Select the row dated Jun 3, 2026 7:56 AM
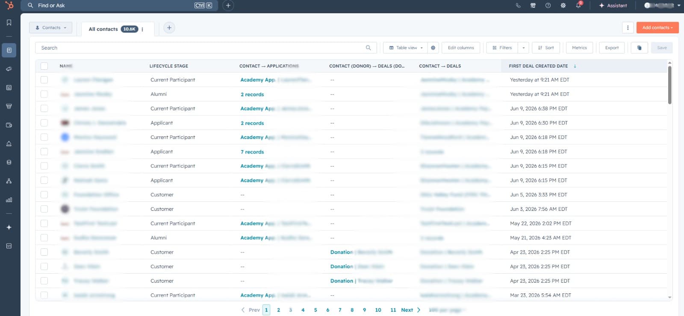This screenshot has height=316, width=684. (44, 209)
